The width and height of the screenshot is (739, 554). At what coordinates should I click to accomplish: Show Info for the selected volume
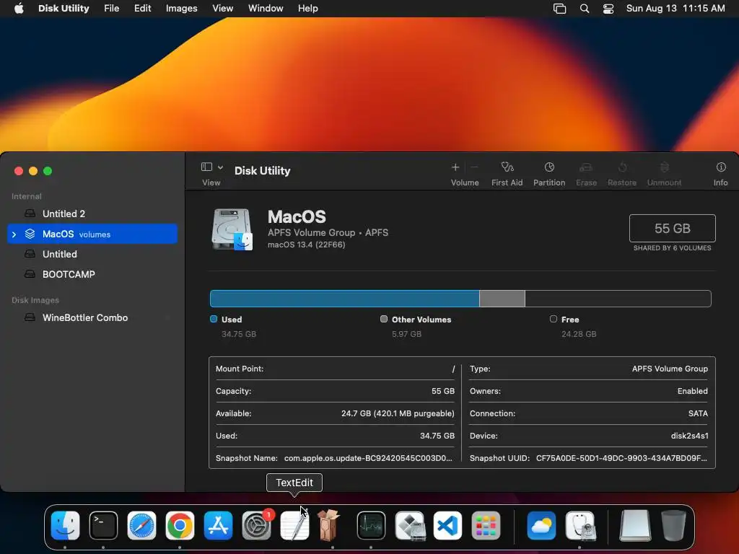click(x=721, y=167)
